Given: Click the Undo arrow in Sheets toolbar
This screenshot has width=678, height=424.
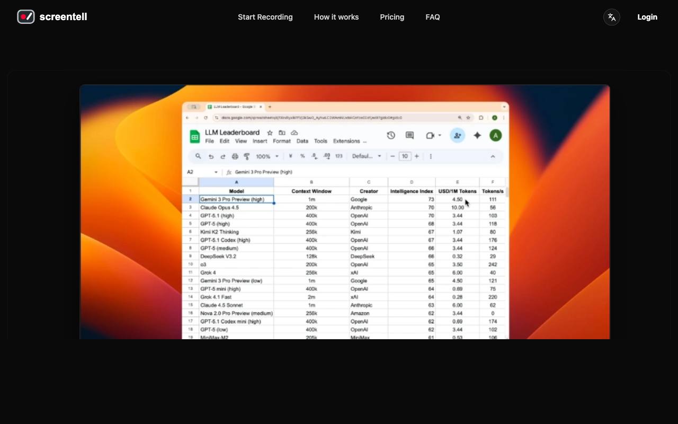Looking at the screenshot, I should click(211, 156).
